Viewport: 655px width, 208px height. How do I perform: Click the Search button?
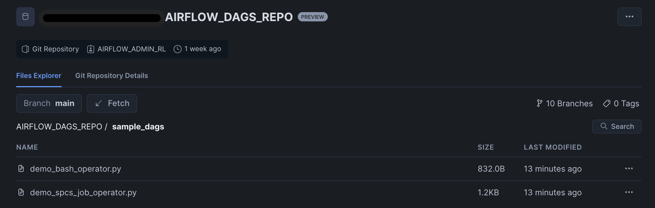[x=617, y=127]
